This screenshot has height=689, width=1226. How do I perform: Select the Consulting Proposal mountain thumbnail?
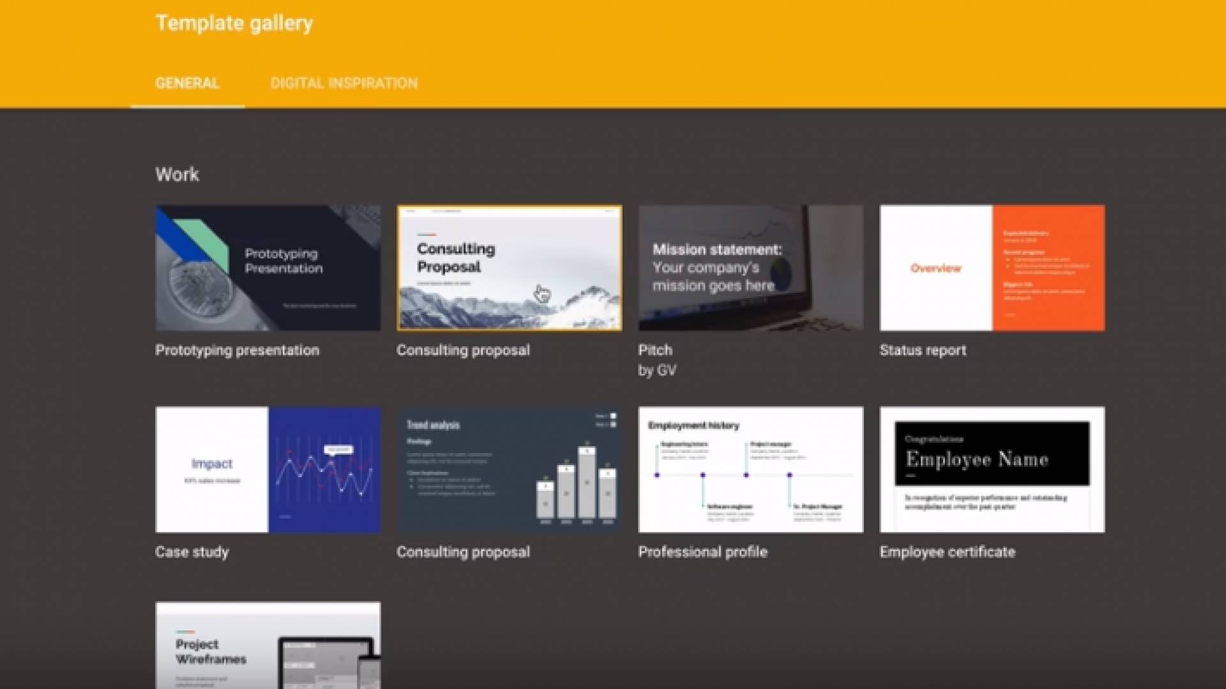509,267
